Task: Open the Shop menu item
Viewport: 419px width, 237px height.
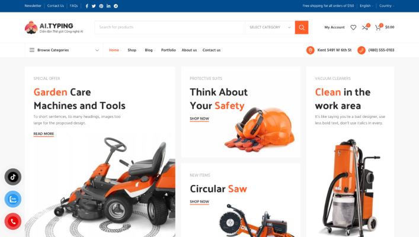Action: pyautogui.click(x=133, y=50)
